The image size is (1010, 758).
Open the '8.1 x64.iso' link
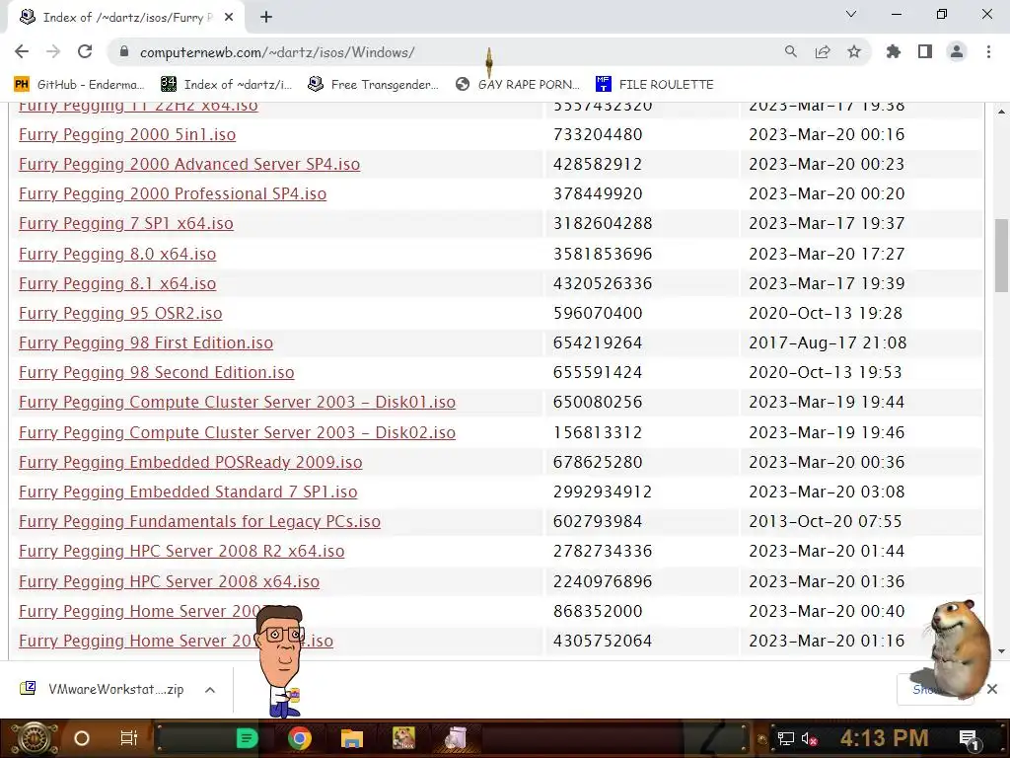tap(117, 283)
